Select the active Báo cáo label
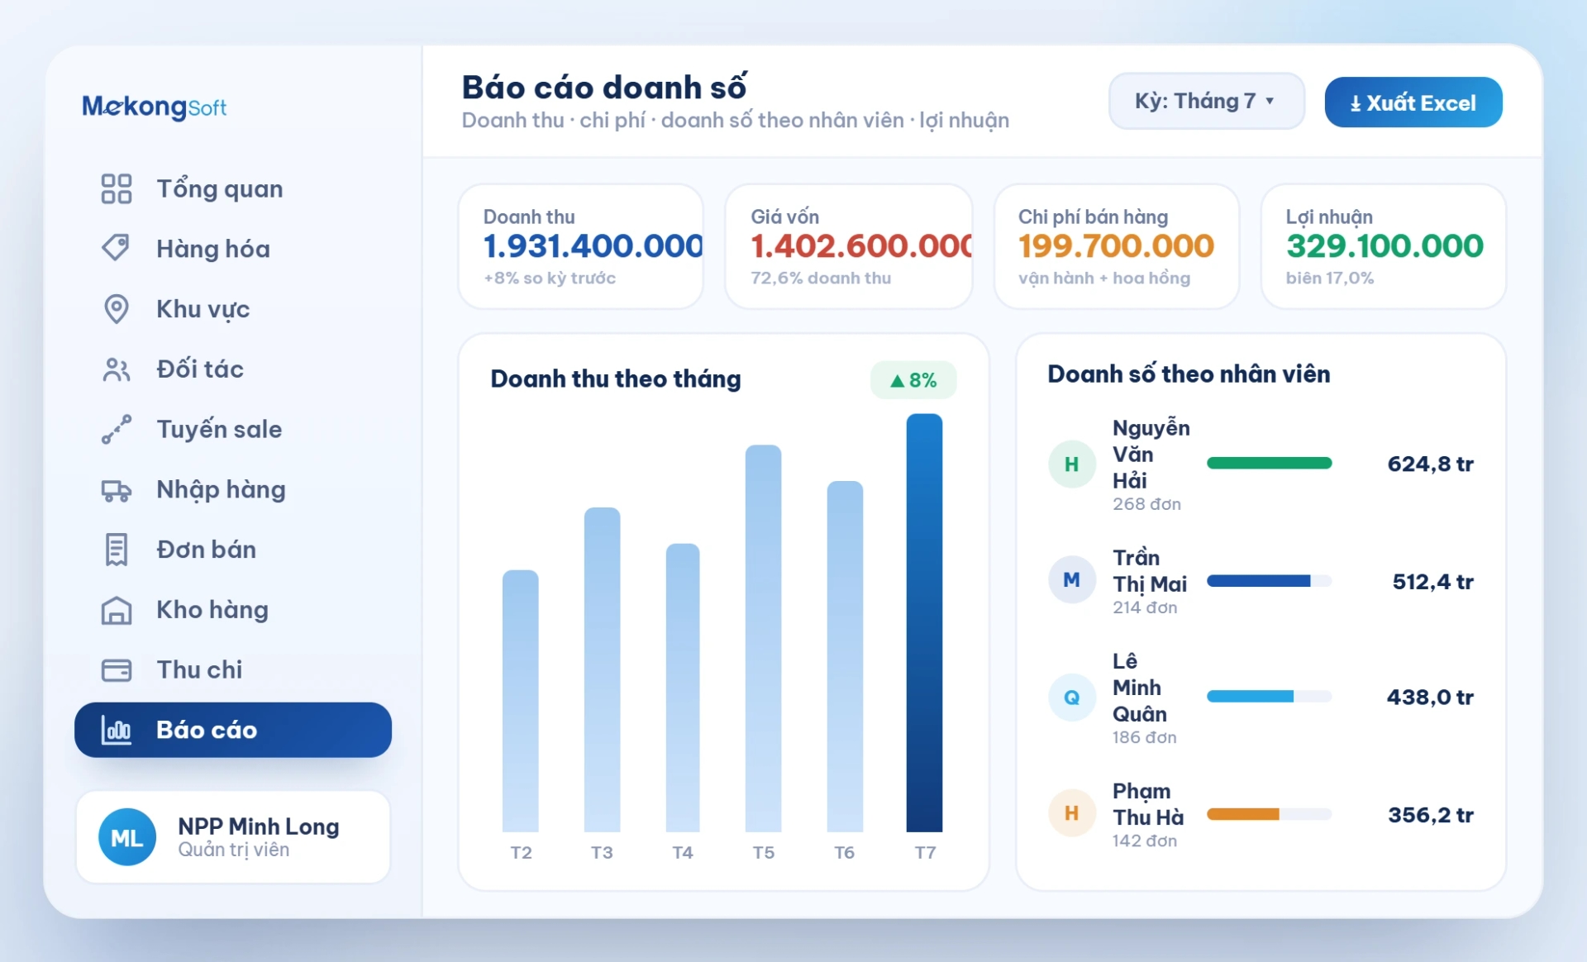The image size is (1587, 962). click(207, 730)
